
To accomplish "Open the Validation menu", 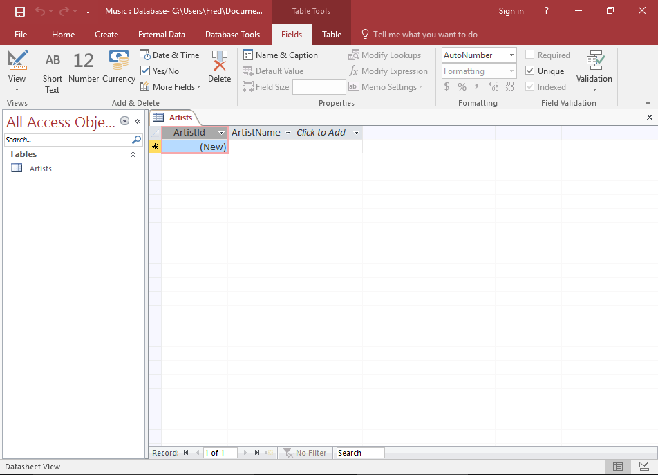I will pyautogui.click(x=594, y=71).
